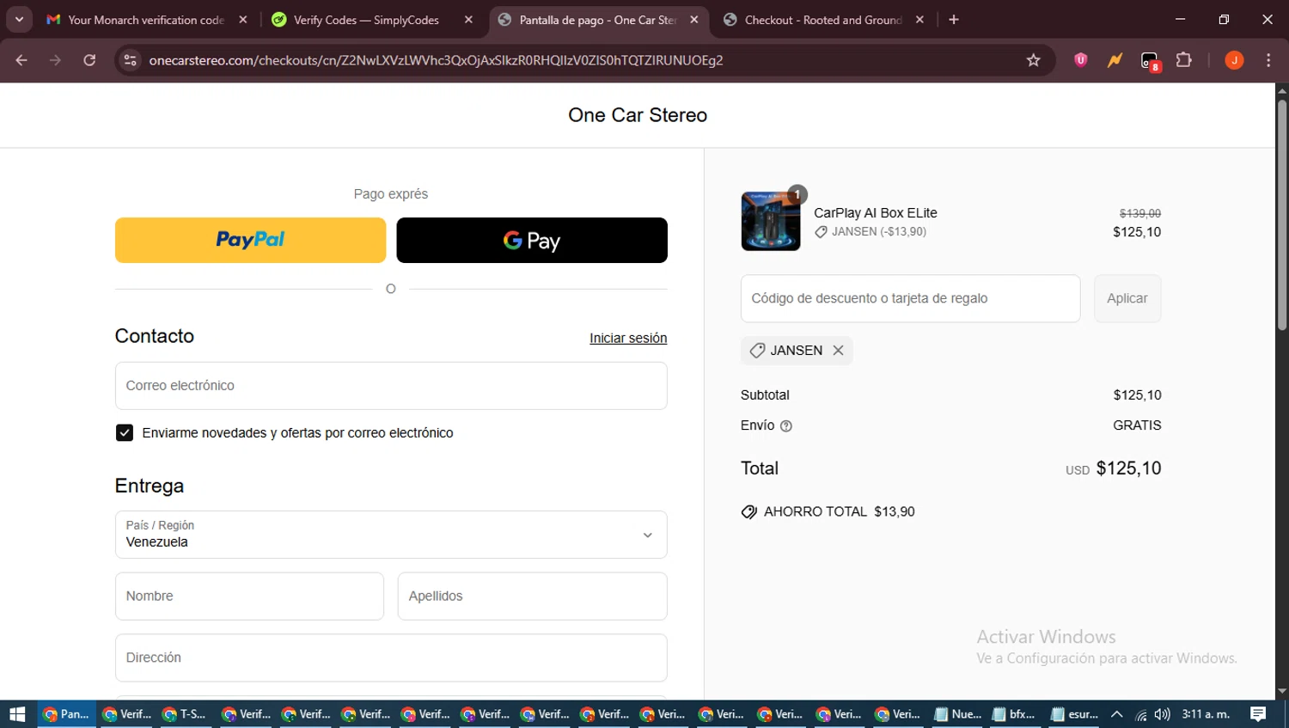This screenshot has height=728, width=1289.
Task: Open Chrome's three-dot menu
Action: [1268, 60]
